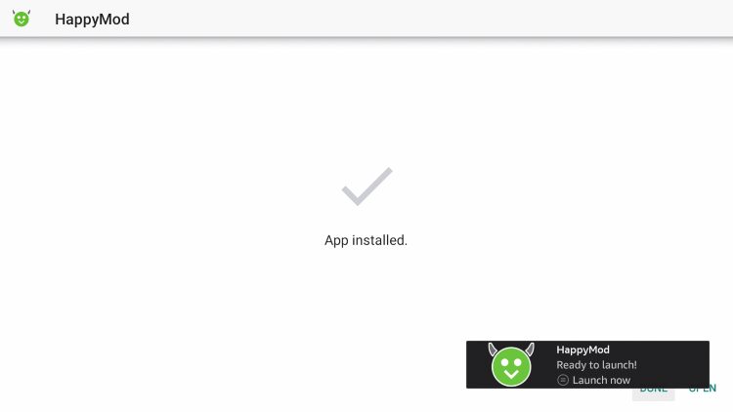This screenshot has height=412, width=733.
Task: Click the white header bar containing HappyMod
Action: [x=366, y=19]
